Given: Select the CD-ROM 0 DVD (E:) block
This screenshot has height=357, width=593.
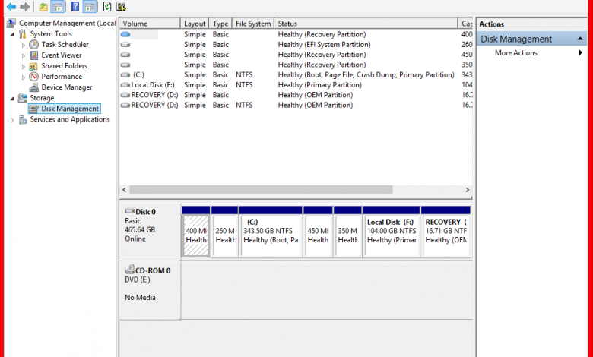Looking at the screenshot, I should [x=150, y=291].
